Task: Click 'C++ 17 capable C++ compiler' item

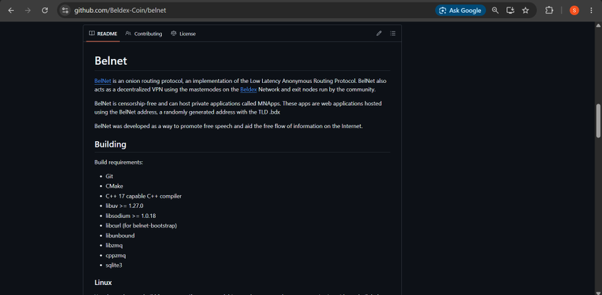Action: point(143,196)
